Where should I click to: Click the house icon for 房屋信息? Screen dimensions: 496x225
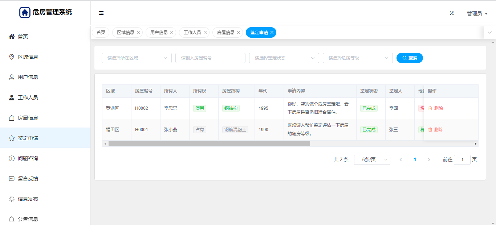tap(12, 118)
